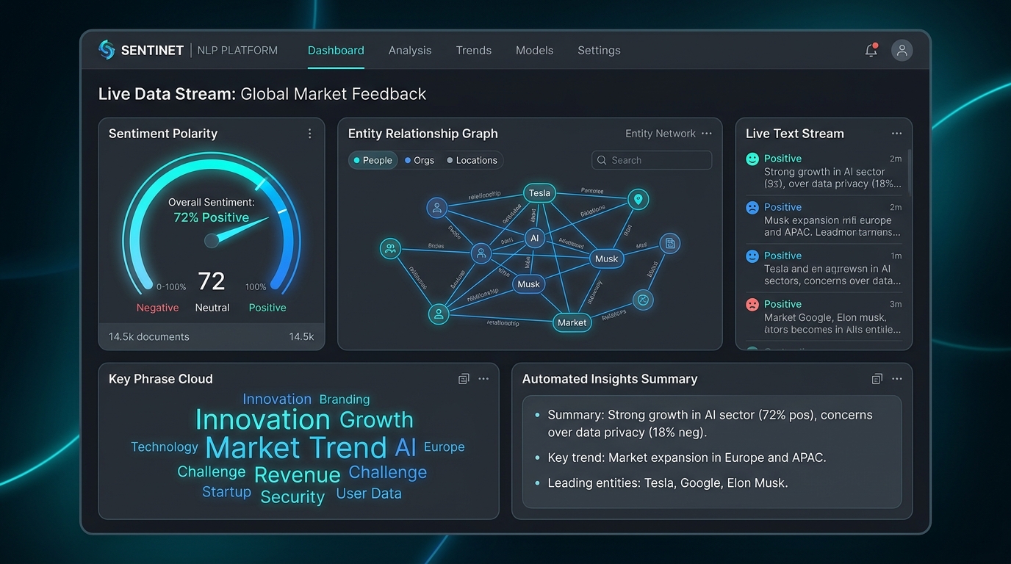Click the Key trend insight line

click(687, 458)
